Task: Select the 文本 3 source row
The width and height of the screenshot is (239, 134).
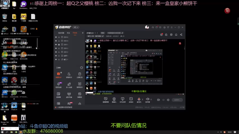Action: pos(69,48)
